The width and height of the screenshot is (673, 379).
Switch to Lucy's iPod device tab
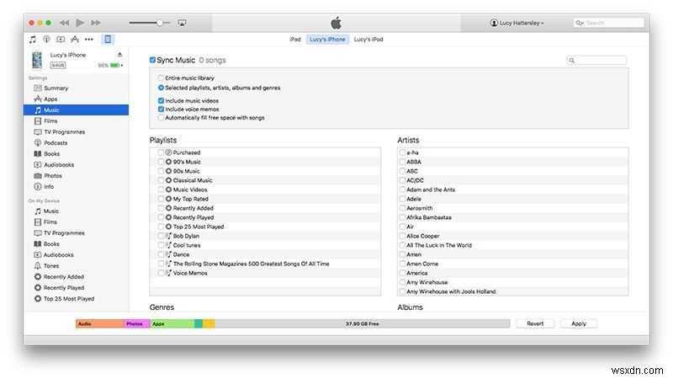pos(368,39)
